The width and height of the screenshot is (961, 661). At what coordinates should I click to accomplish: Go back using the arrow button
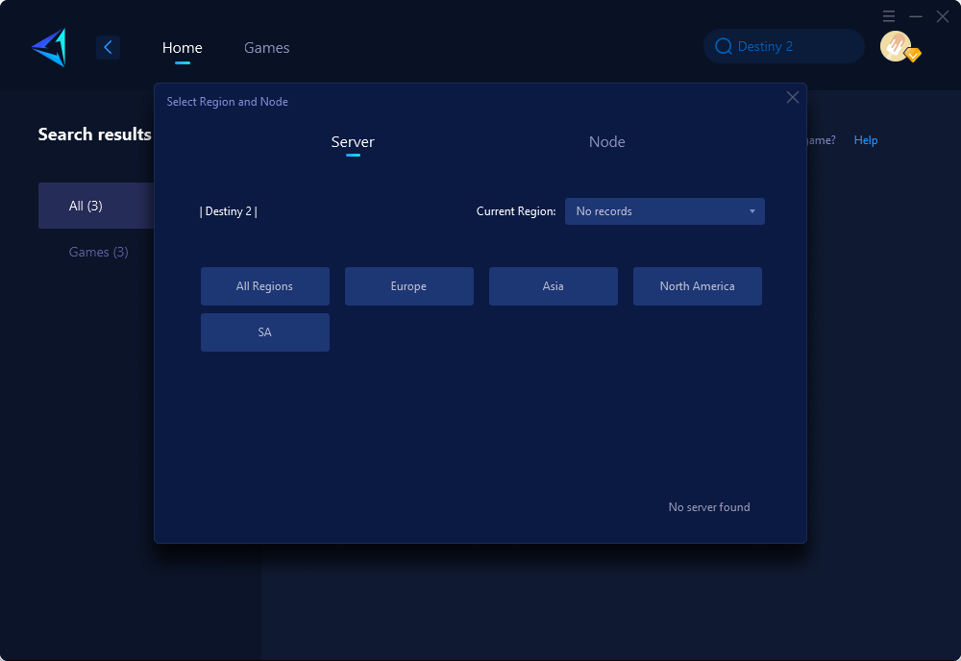[108, 47]
